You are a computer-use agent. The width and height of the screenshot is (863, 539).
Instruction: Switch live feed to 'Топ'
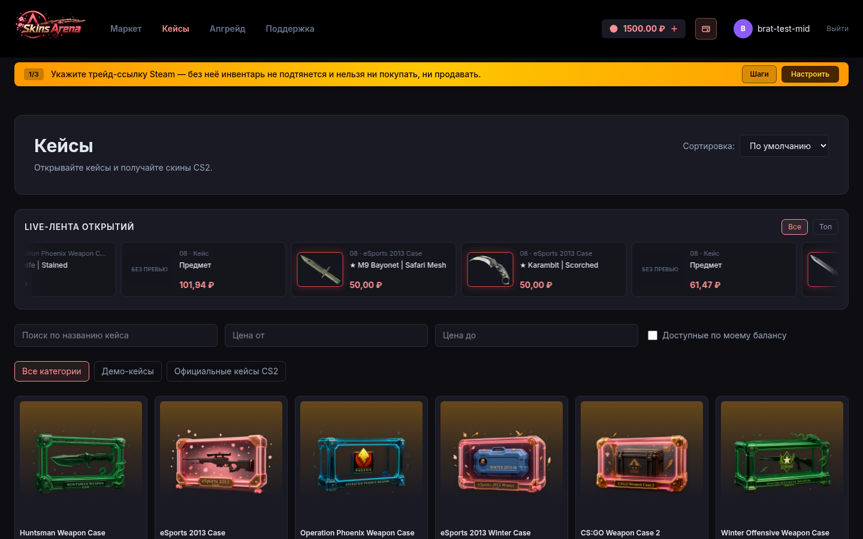(x=825, y=227)
